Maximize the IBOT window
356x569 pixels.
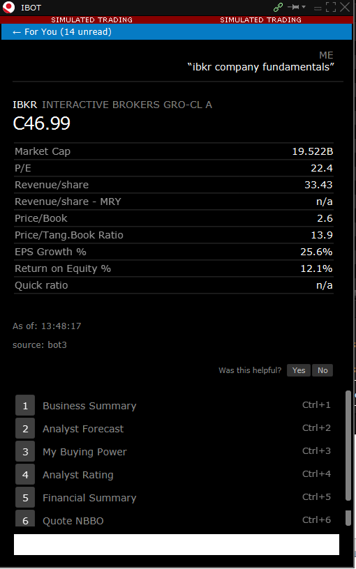tap(331, 7)
